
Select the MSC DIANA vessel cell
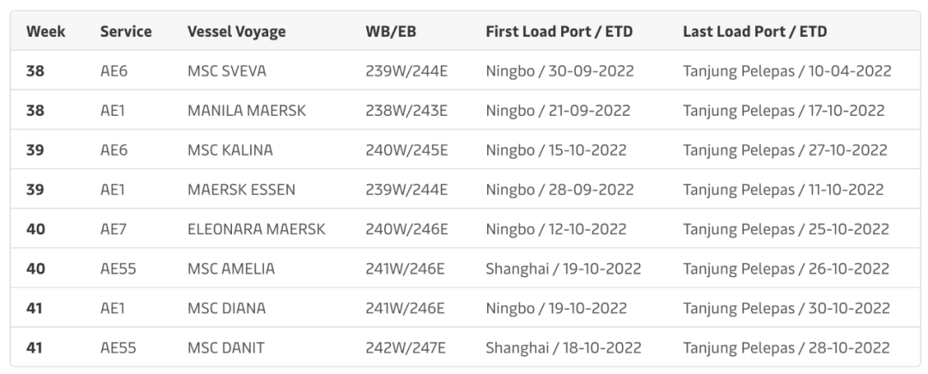pyautogui.click(x=227, y=308)
